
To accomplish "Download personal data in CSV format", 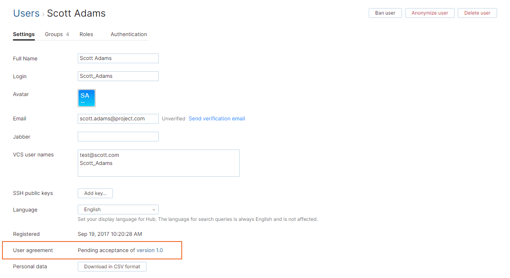I will pos(112,266).
